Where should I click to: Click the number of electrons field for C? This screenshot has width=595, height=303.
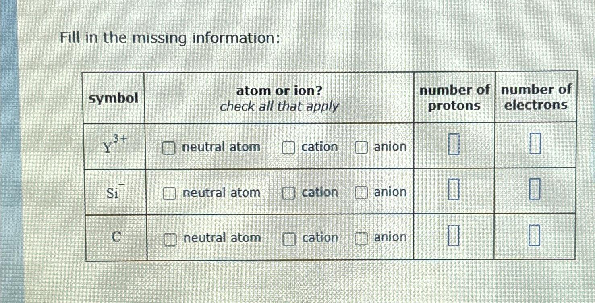click(535, 235)
